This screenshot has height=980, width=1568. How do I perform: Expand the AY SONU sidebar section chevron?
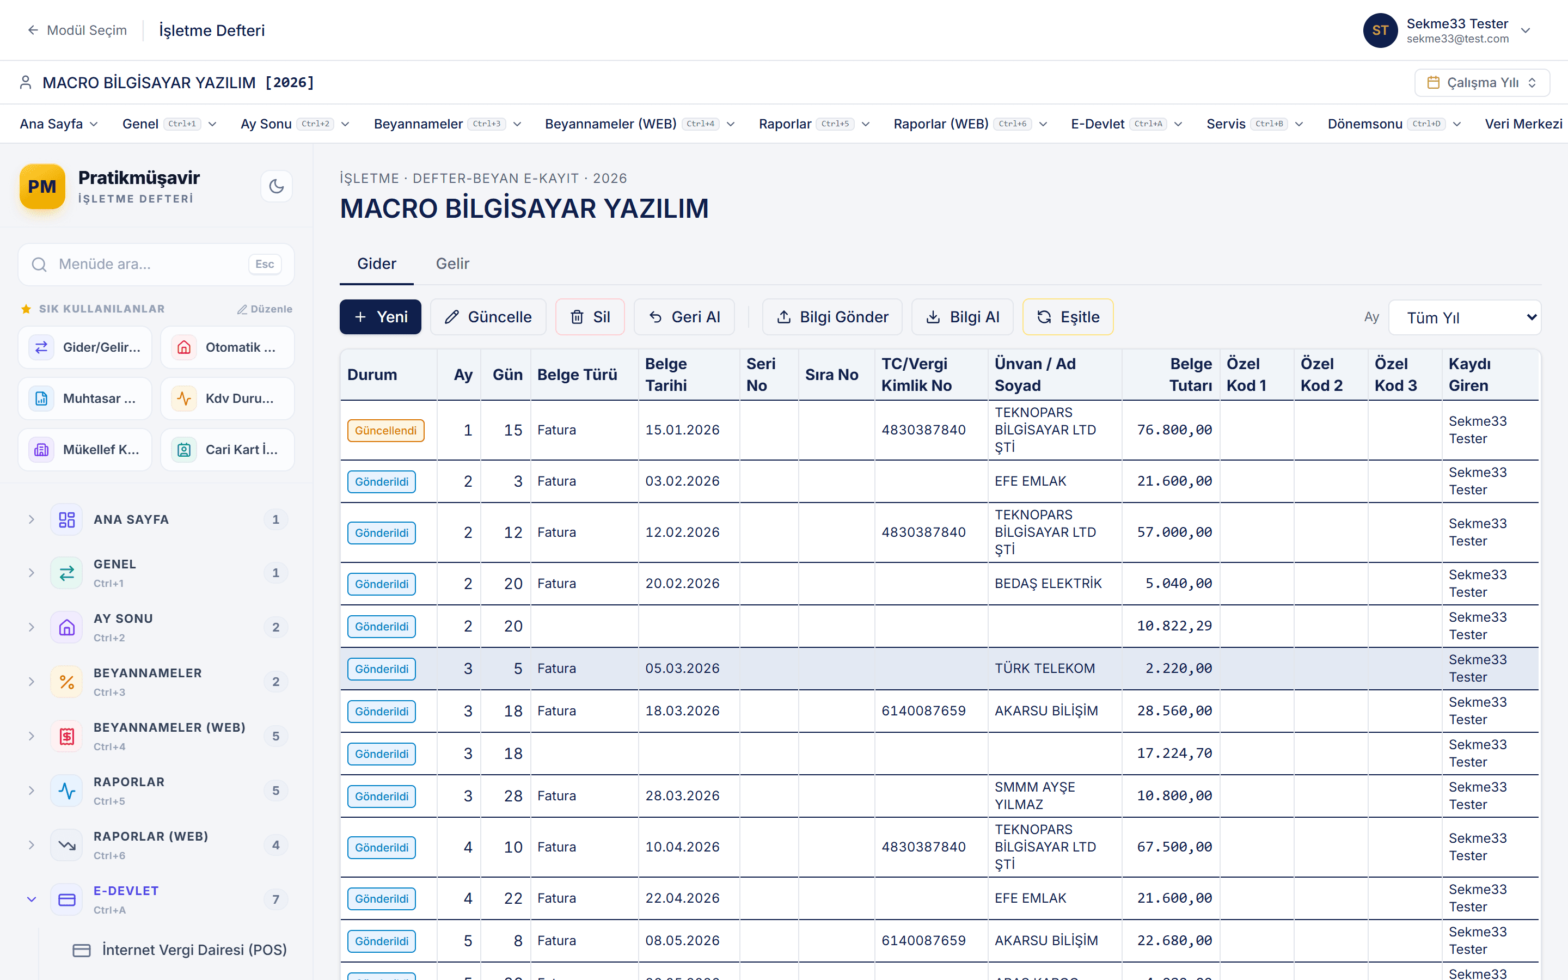tap(31, 627)
